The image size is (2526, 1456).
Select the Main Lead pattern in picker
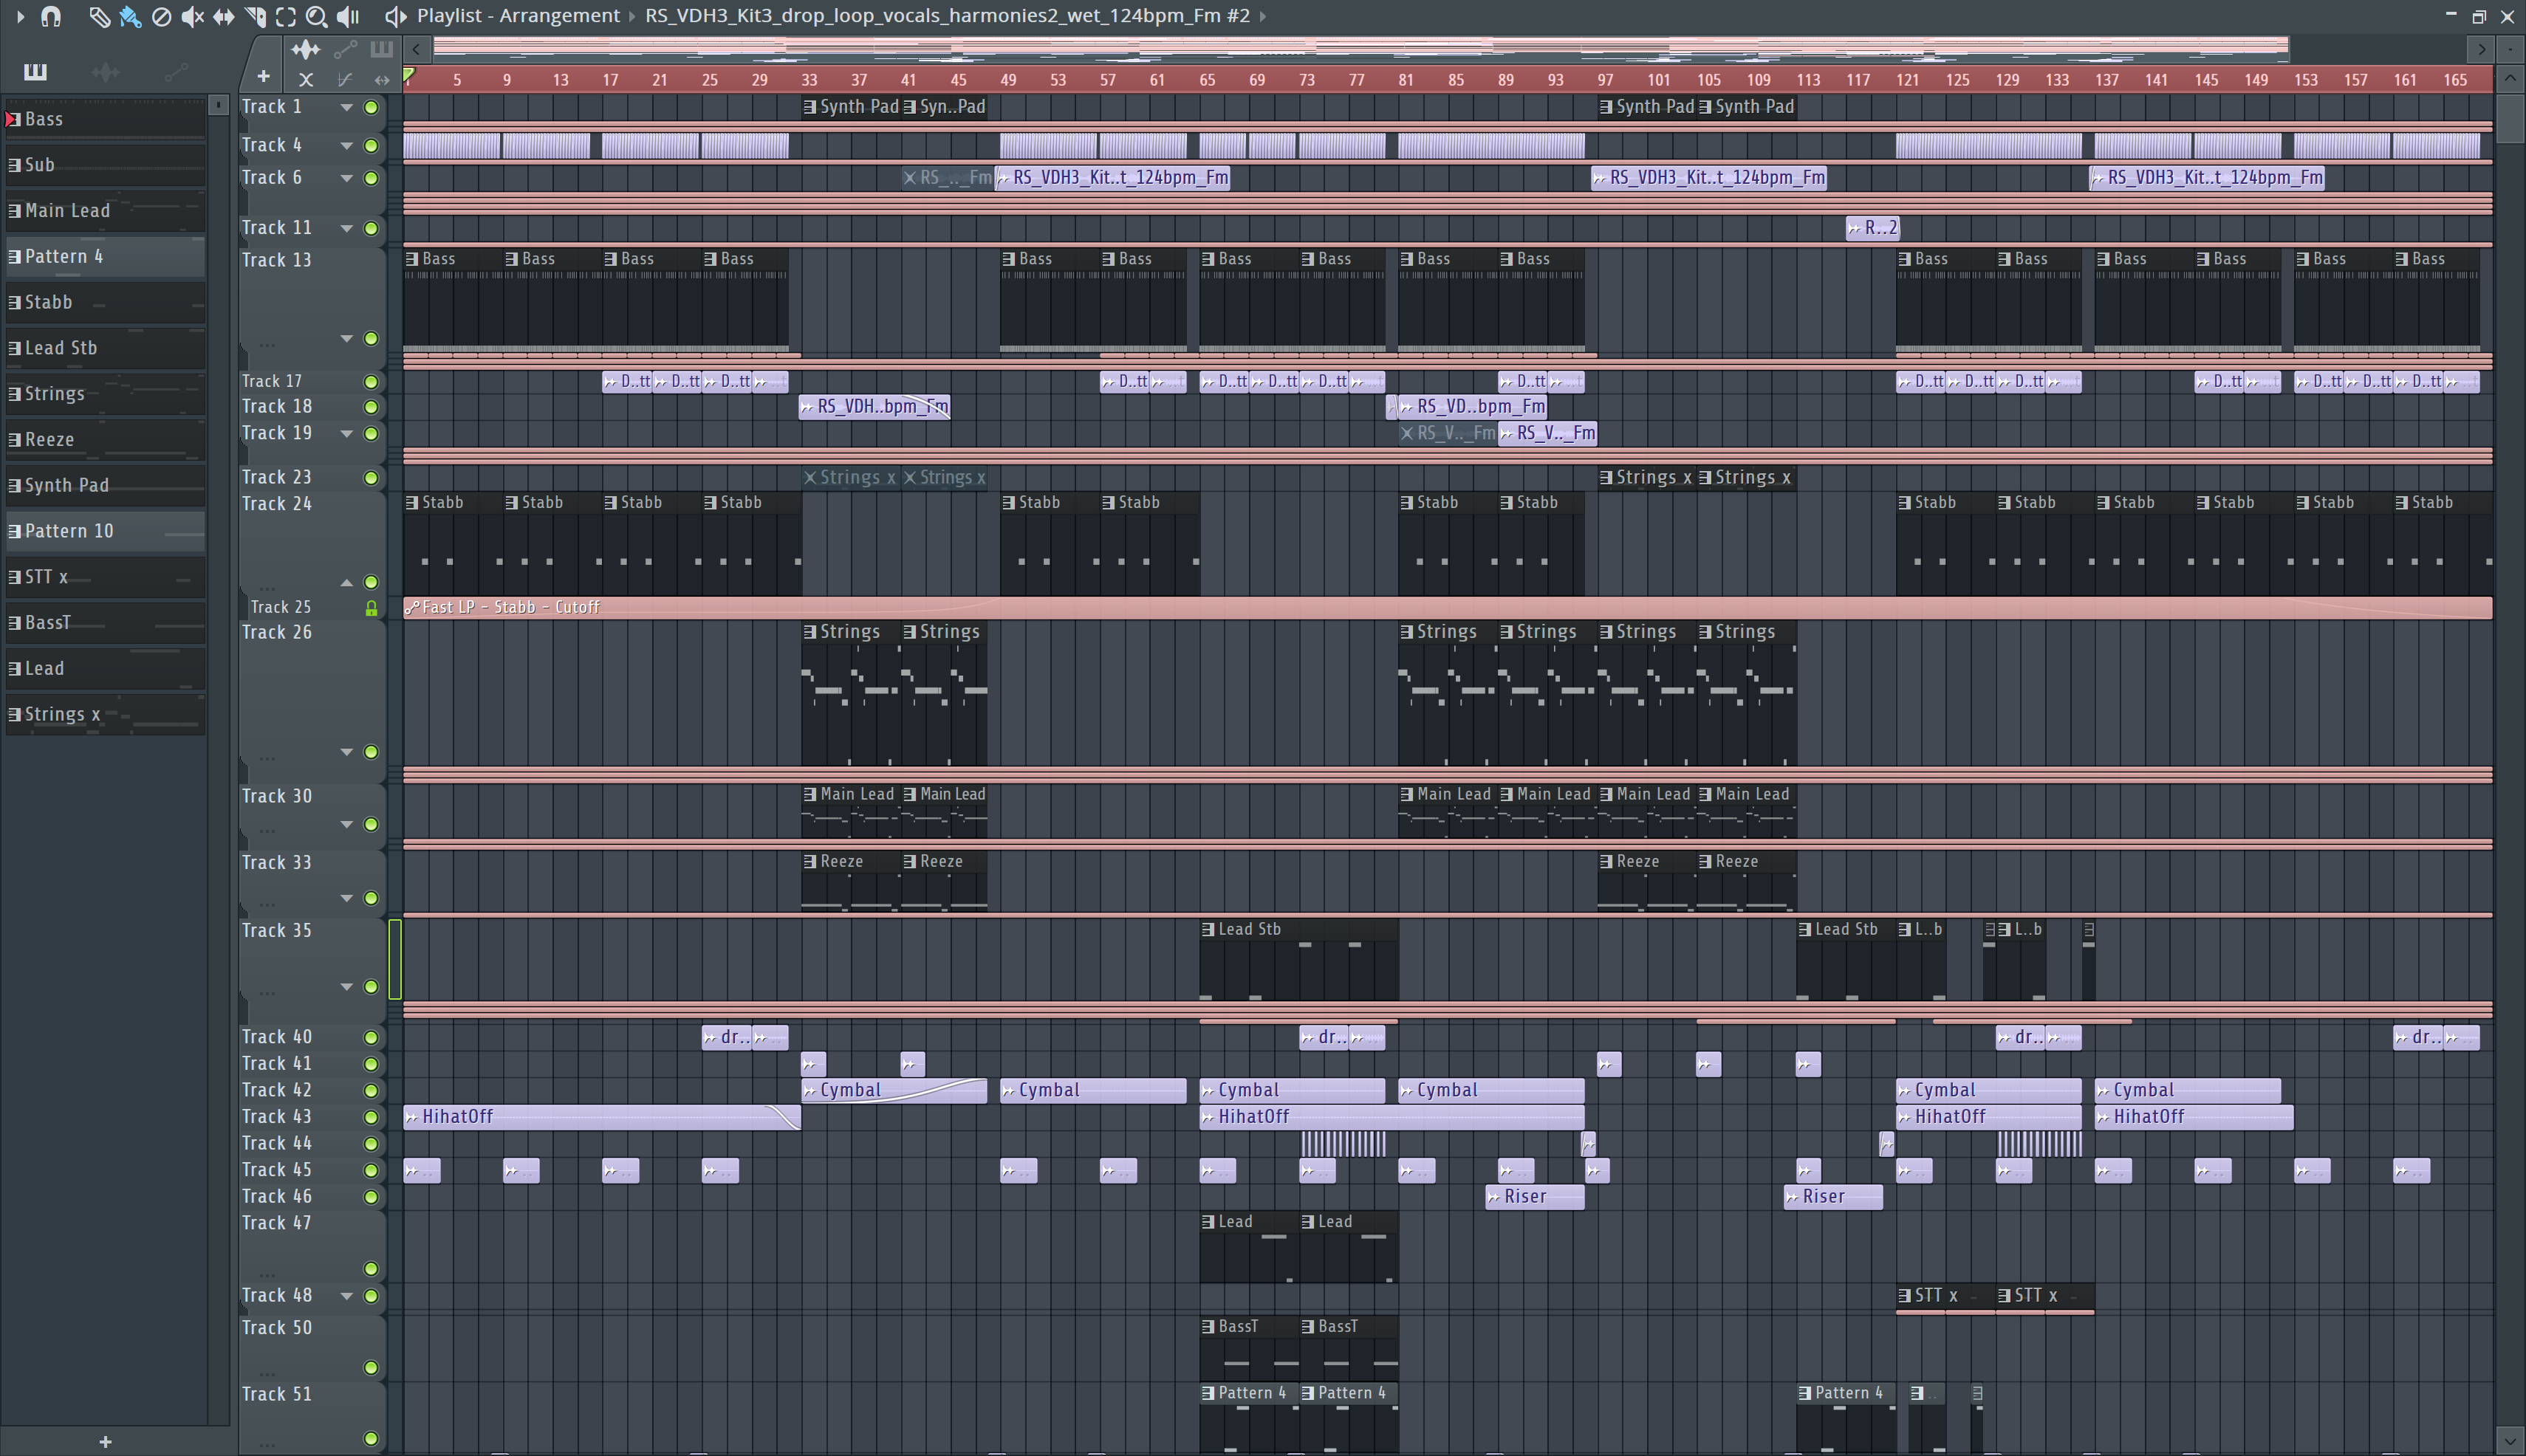pyautogui.click(x=105, y=211)
